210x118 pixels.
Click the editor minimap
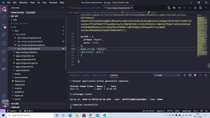pyautogui.click(x=202, y=36)
